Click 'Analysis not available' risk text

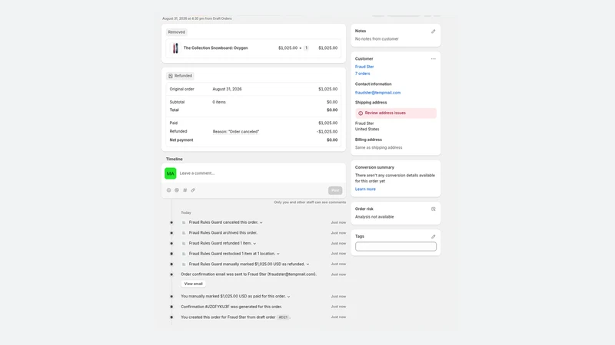374,217
